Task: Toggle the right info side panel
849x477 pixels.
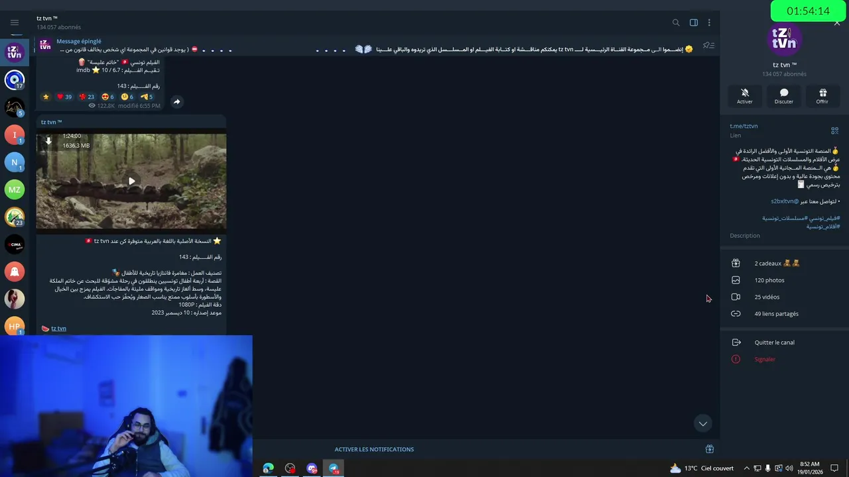Action: tap(694, 23)
